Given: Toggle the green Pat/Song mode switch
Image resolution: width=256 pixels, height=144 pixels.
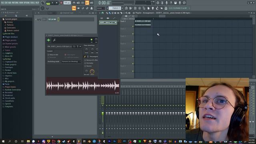Looking at the screenshot, I should tap(48, 3).
